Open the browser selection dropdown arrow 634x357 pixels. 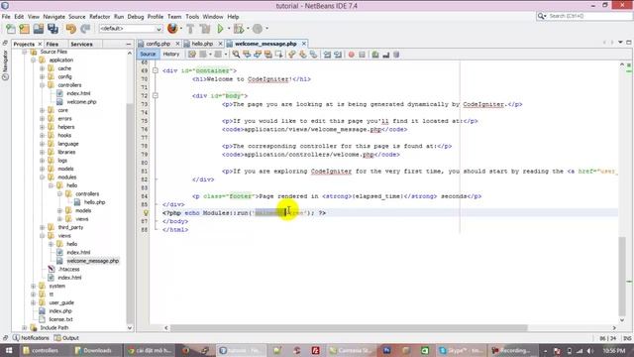tap(180, 29)
